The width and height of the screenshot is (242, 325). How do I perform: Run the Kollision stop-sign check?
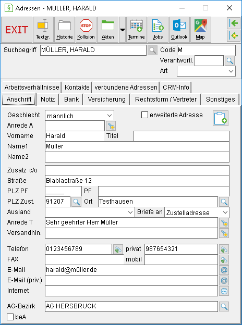pyautogui.click(x=86, y=30)
